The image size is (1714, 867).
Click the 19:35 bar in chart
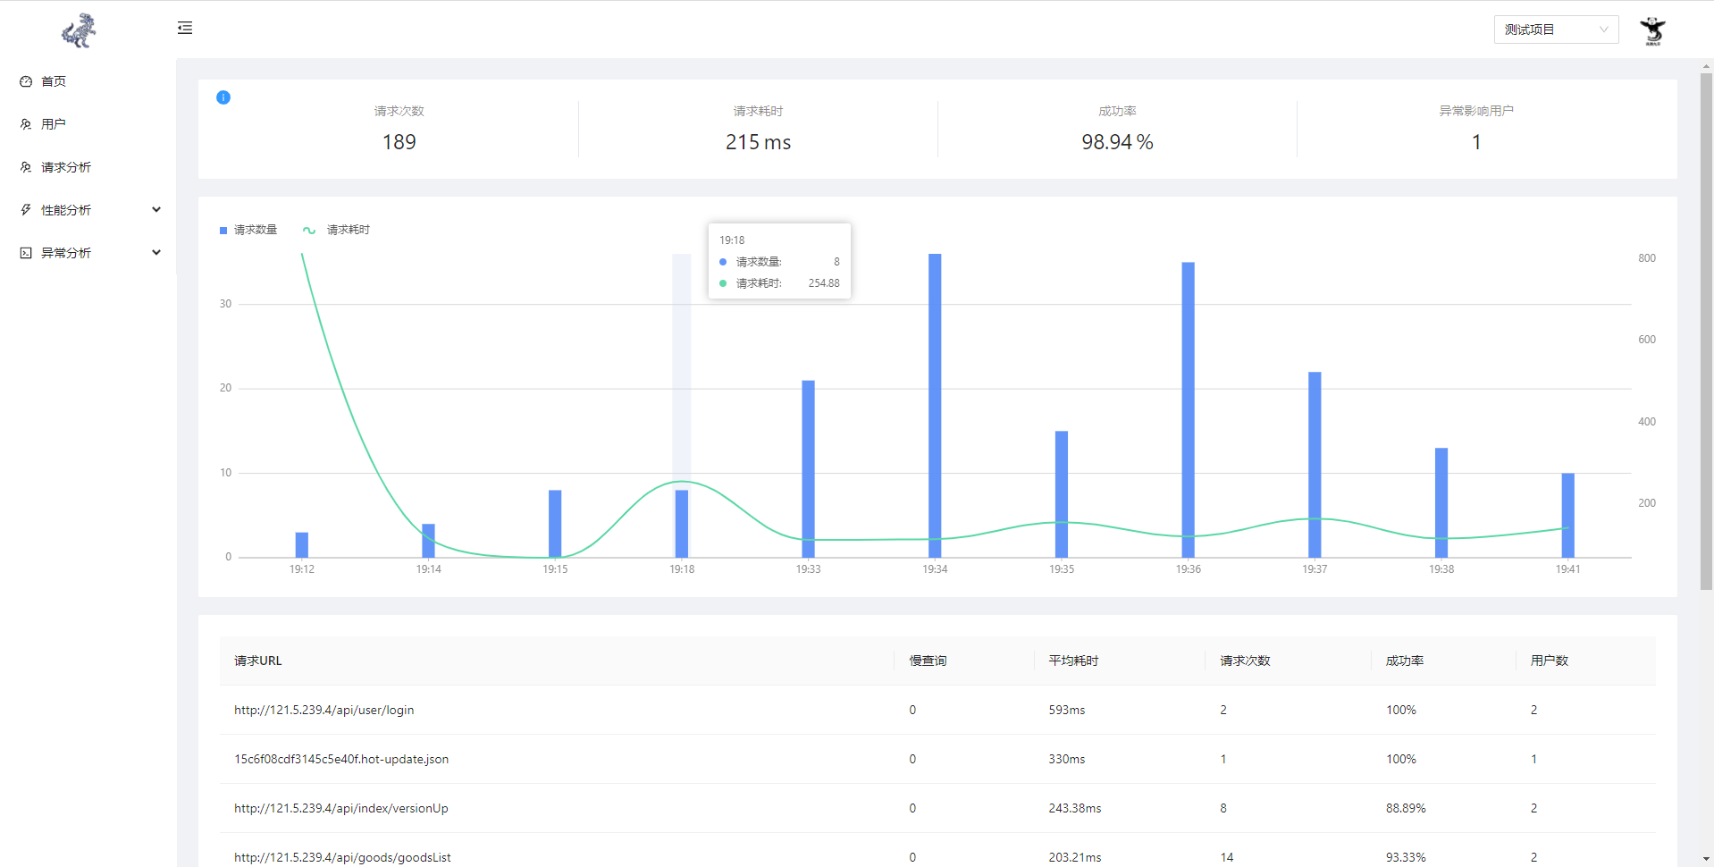(x=1062, y=493)
